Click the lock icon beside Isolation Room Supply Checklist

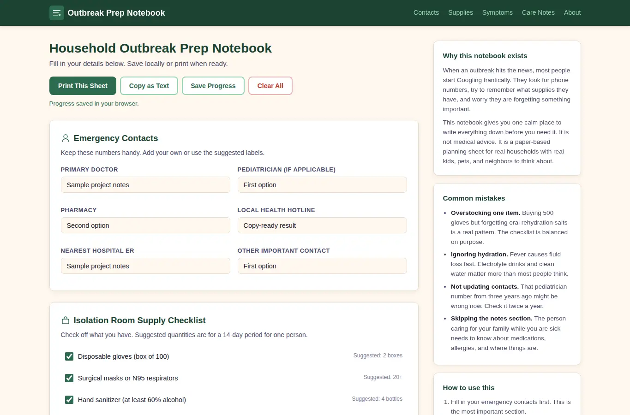click(66, 320)
